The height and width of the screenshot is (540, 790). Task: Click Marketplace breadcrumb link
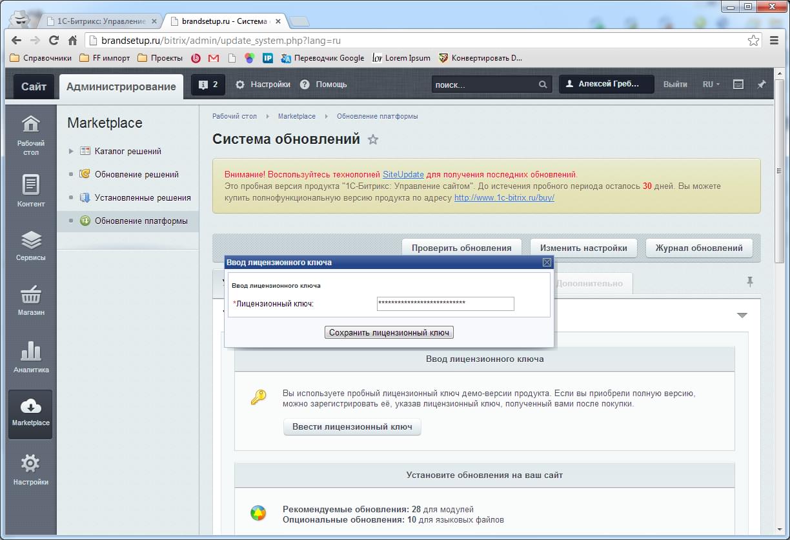(297, 116)
